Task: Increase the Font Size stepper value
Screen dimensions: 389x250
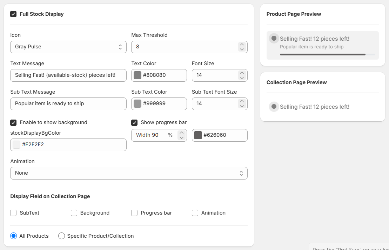Action: pyautogui.click(x=242, y=73)
